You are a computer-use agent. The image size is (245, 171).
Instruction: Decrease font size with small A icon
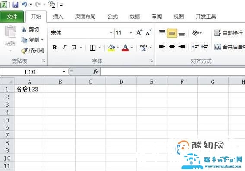(x=149, y=32)
